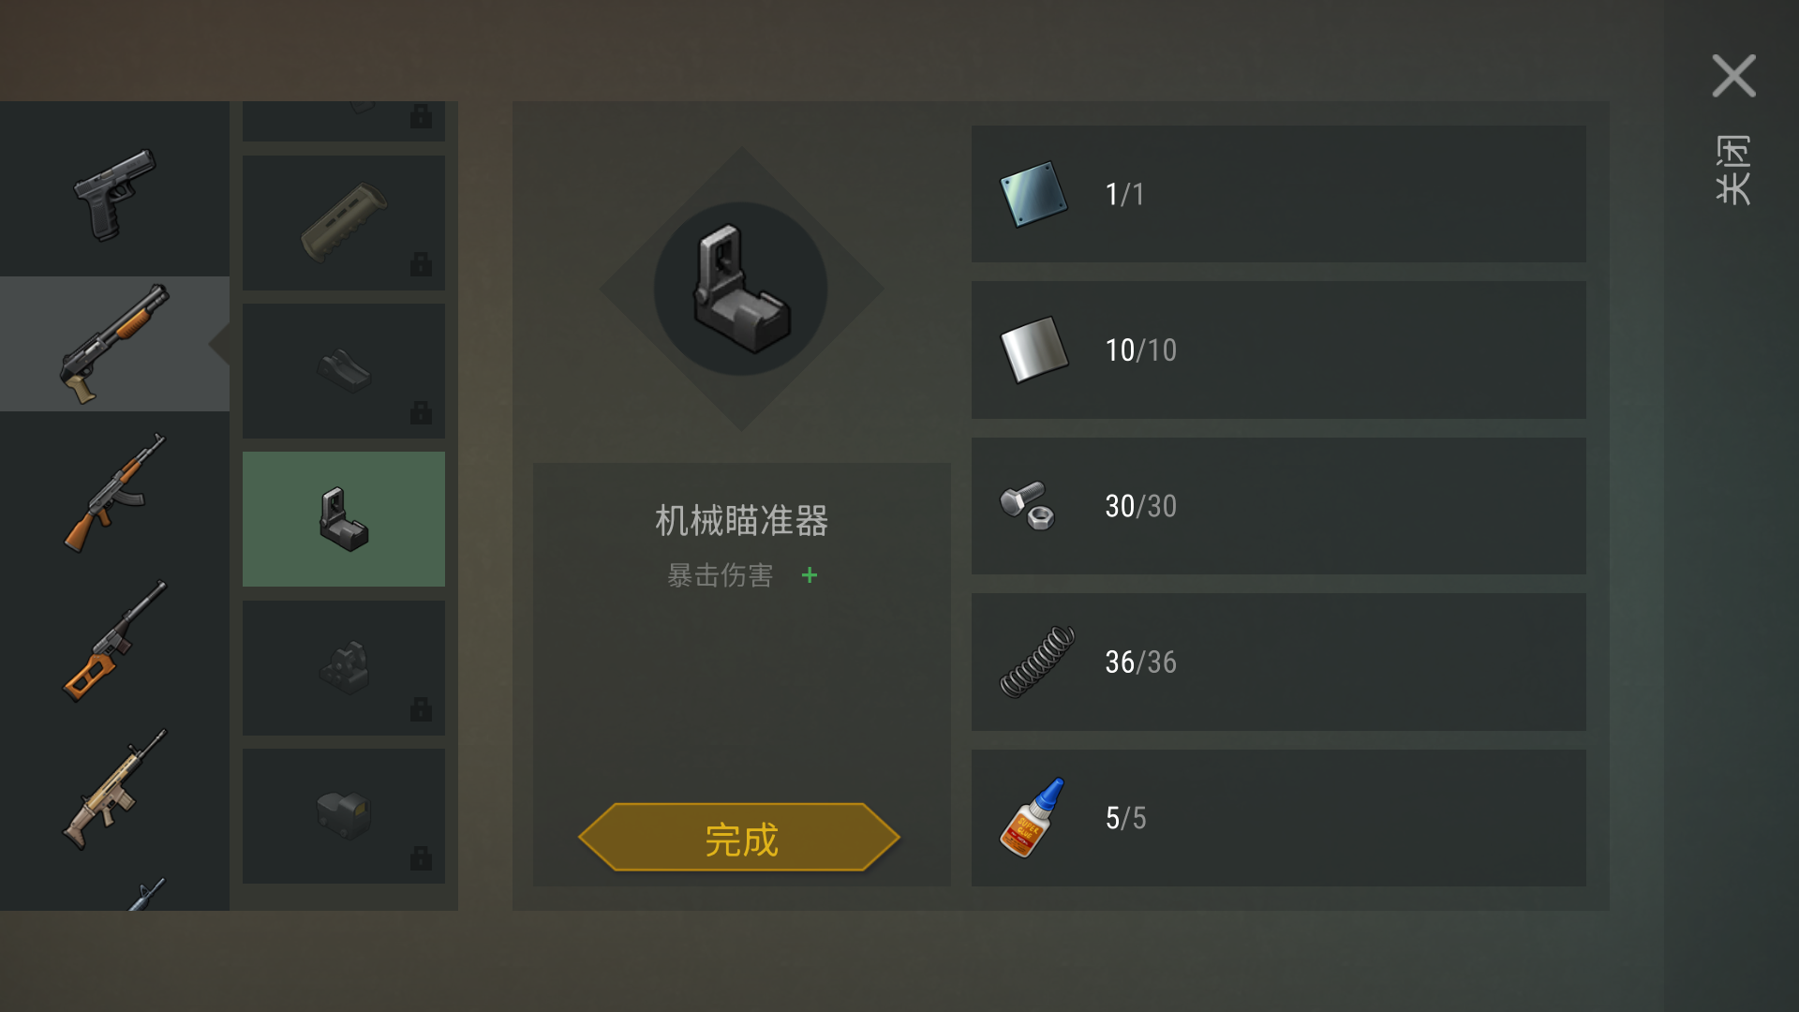Viewport: 1799px width, 1012px height.
Task: Pick the tan SCAR assault rifle
Action: click(x=114, y=790)
